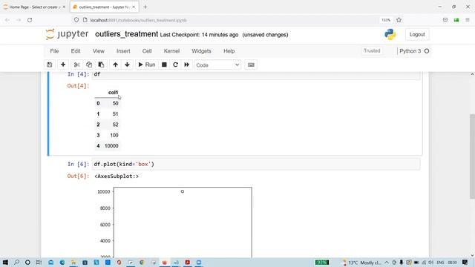Click the Jupyter logo
The width and height of the screenshot is (475, 267).
(67, 34)
